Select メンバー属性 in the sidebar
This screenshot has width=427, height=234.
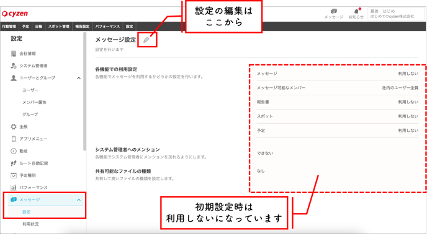click(34, 102)
